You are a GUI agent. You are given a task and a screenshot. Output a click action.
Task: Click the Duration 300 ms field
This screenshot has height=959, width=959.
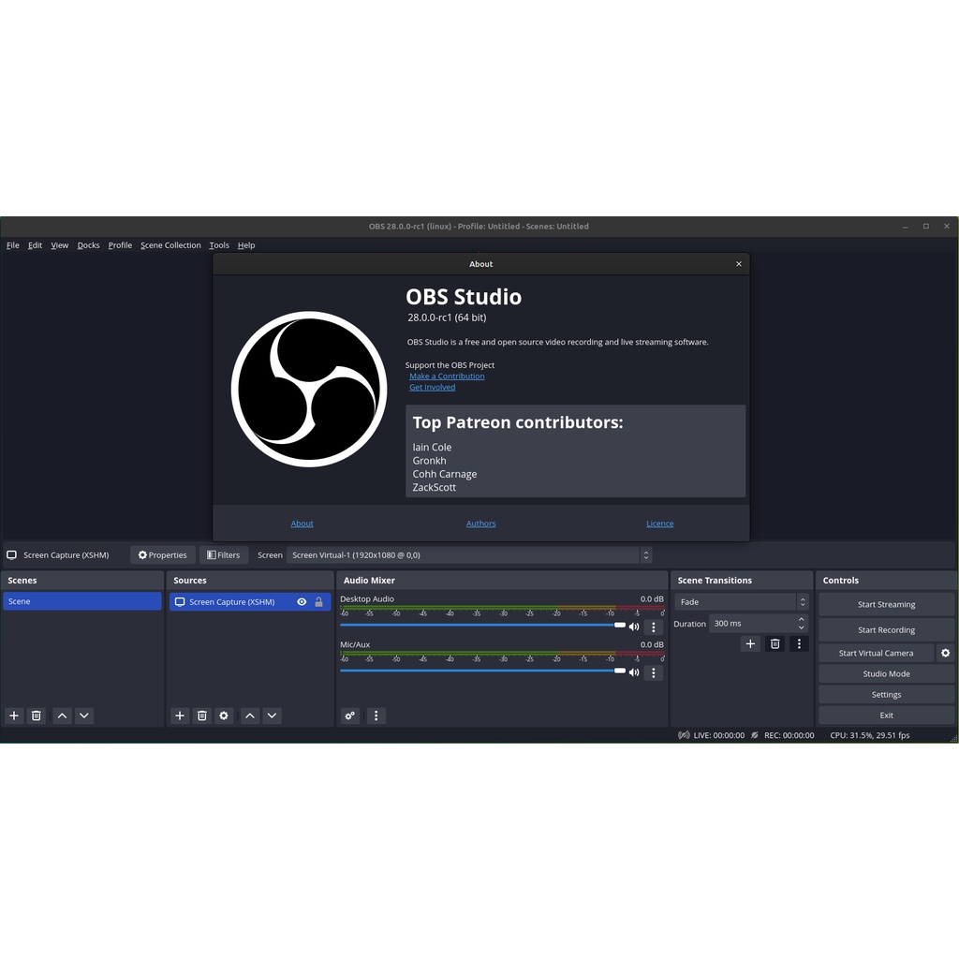[x=759, y=624]
